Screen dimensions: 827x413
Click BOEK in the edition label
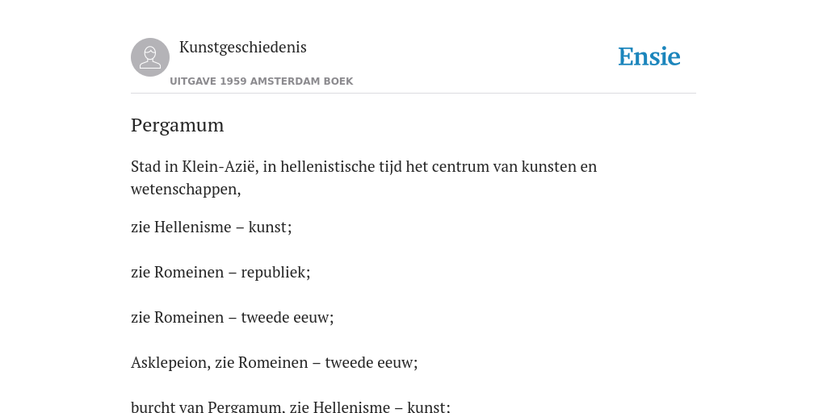(x=331, y=81)
